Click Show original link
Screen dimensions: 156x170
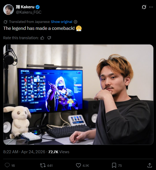pos(61,22)
